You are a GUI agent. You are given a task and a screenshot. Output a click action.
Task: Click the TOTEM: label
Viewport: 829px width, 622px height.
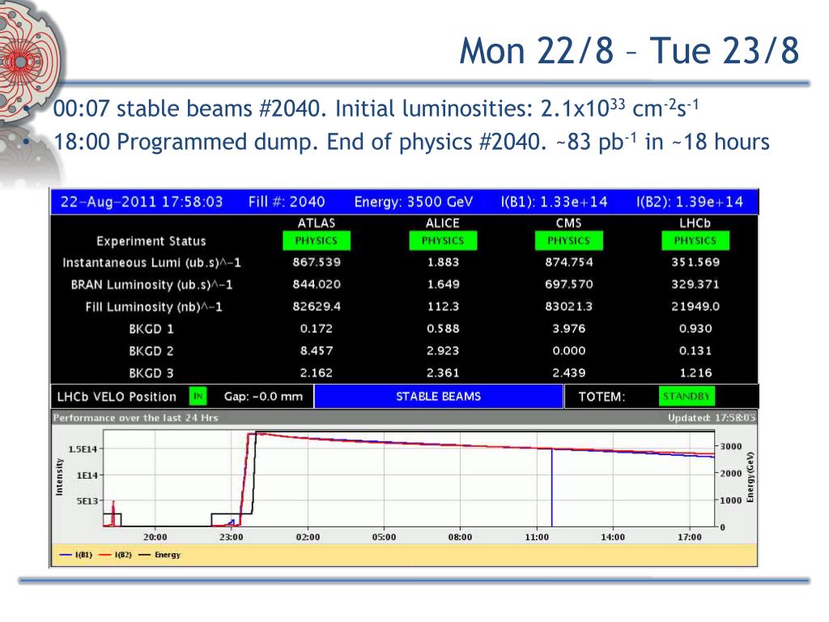(x=602, y=397)
